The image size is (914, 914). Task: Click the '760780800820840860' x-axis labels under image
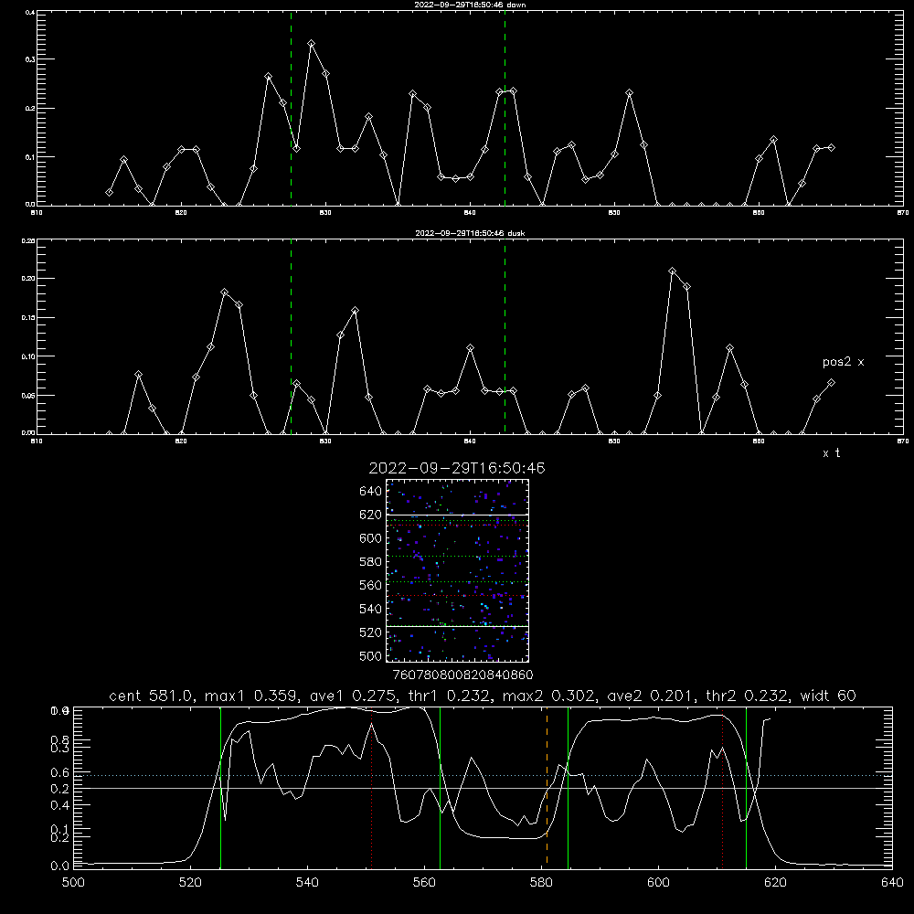(462, 675)
